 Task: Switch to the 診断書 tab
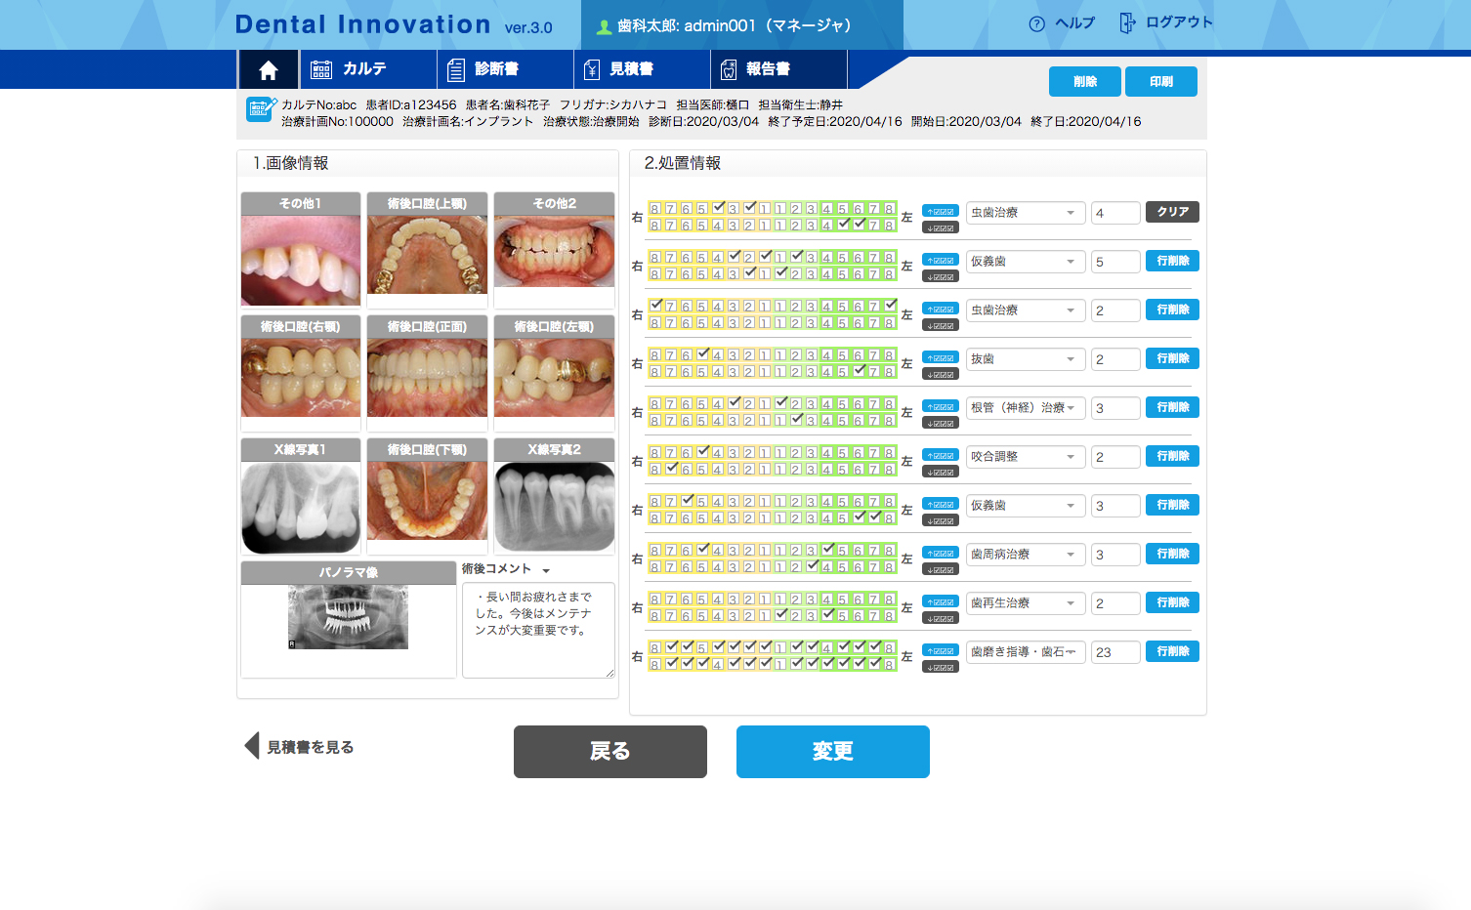pos(505,69)
